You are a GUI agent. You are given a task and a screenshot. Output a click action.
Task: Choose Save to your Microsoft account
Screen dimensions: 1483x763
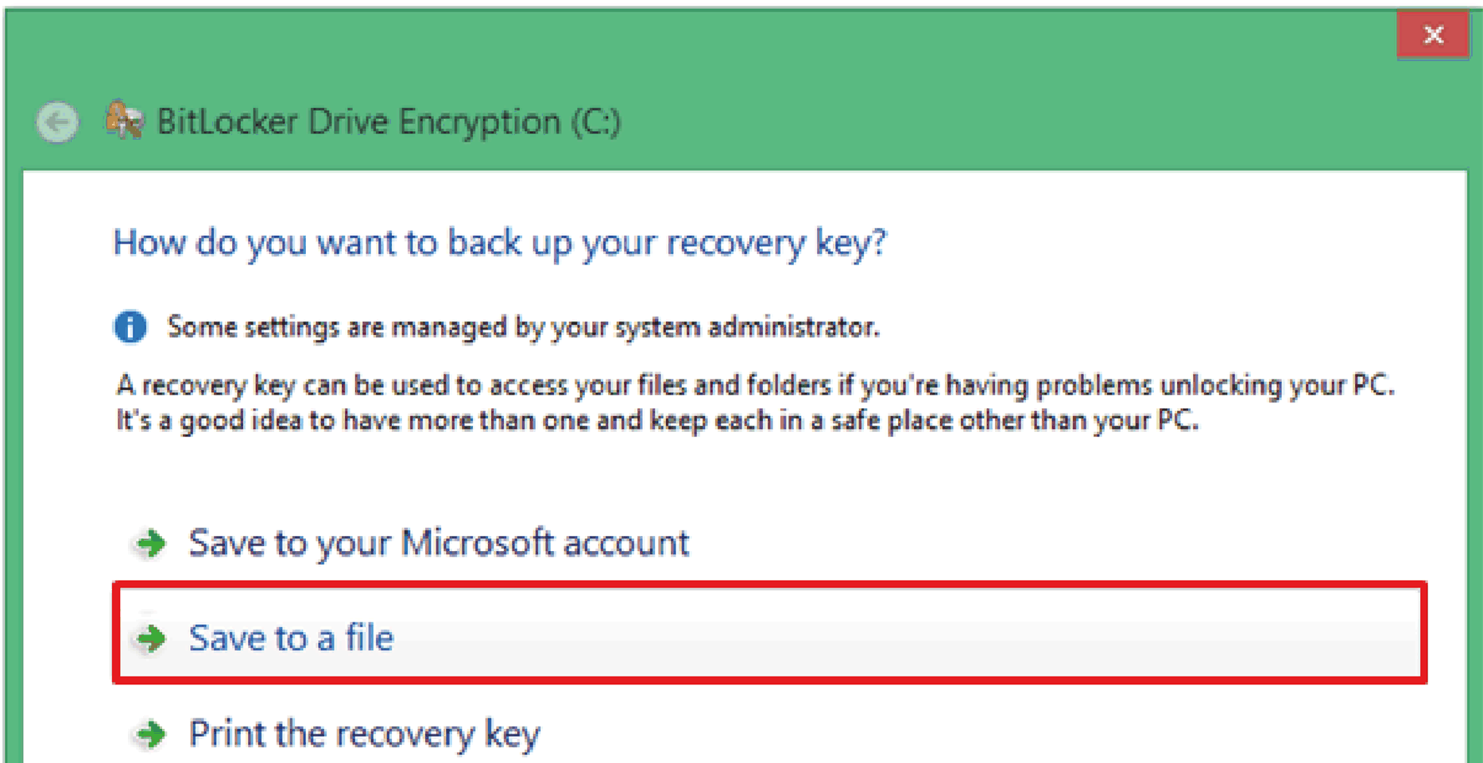[438, 543]
